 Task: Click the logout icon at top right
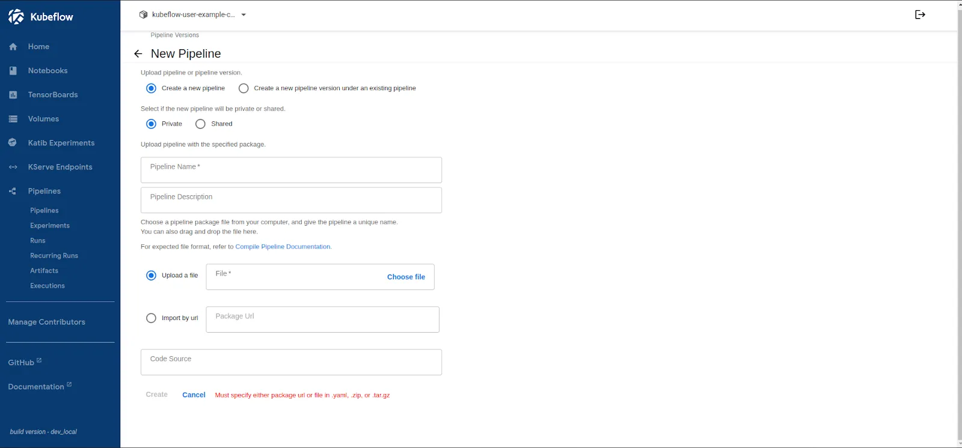pyautogui.click(x=919, y=14)
